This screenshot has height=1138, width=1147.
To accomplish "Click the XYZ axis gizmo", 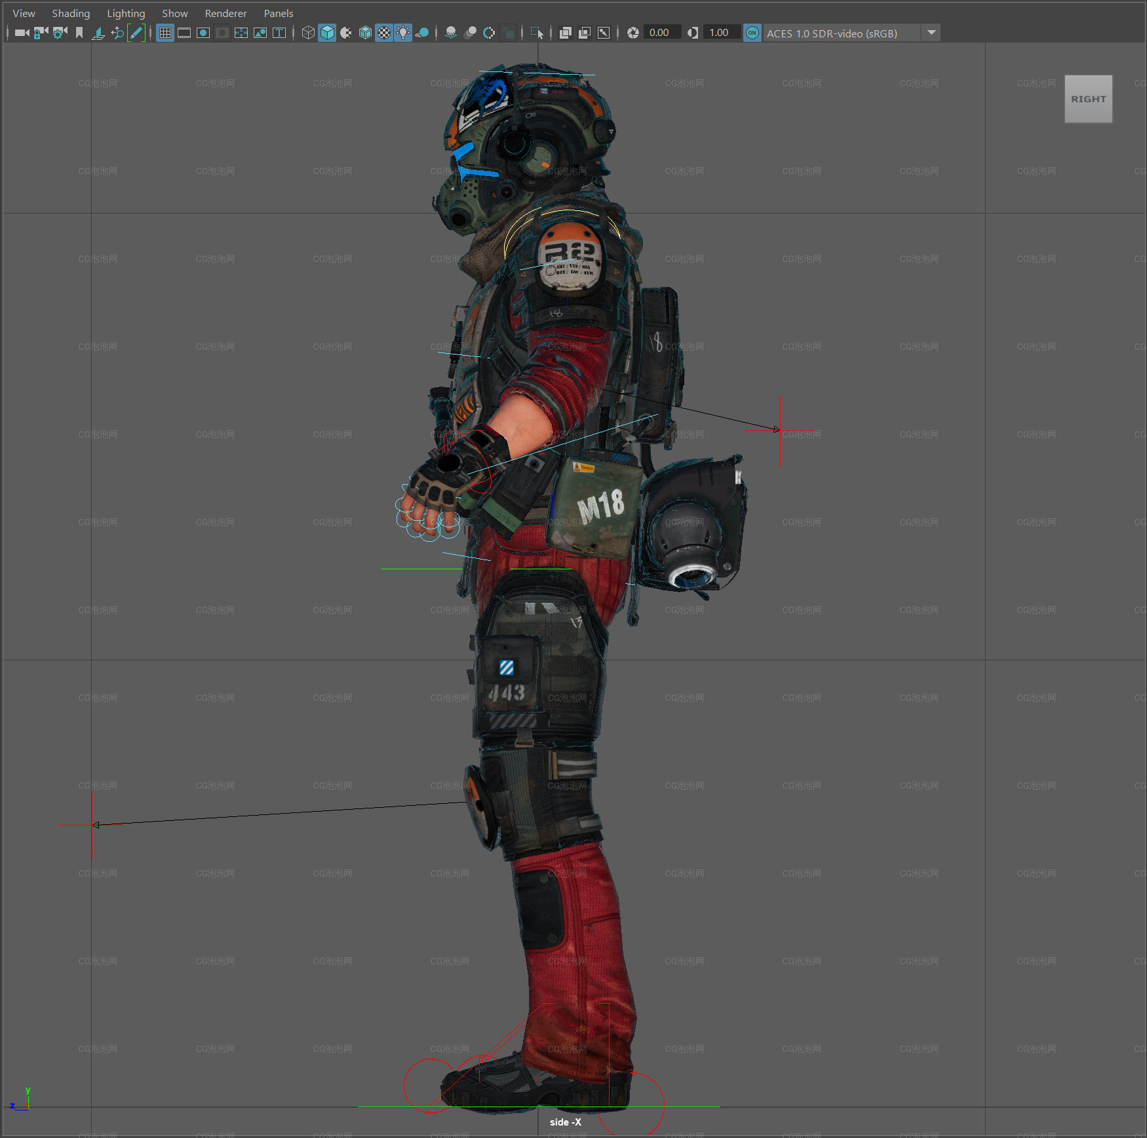I will (x=20, y=1100).
